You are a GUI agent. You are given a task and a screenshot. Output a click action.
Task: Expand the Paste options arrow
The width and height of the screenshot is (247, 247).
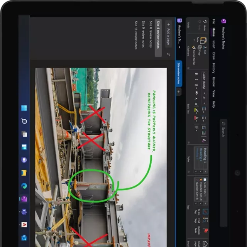(x=194, y=40)
